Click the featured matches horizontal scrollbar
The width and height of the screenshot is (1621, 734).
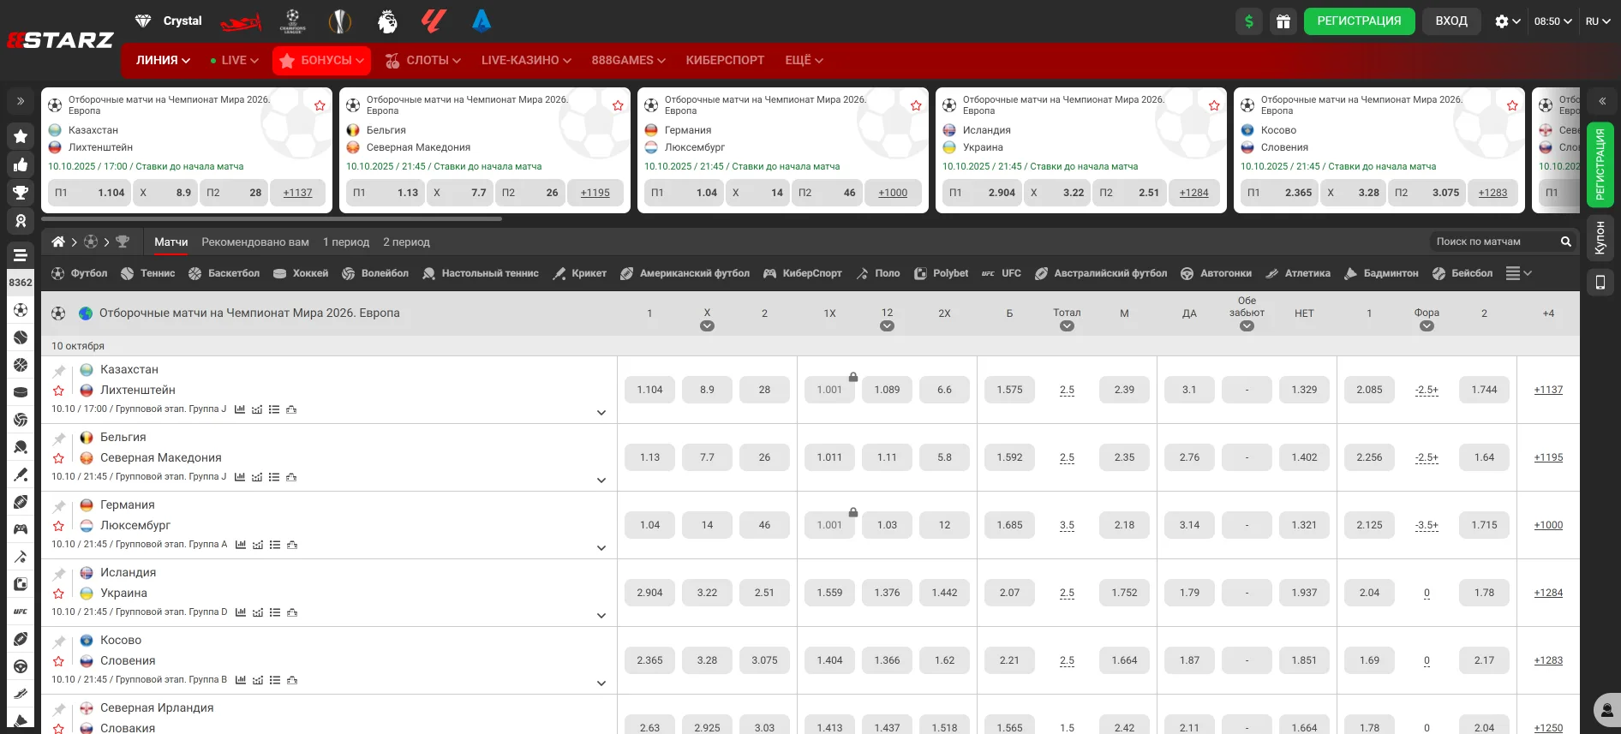[x=272, y=219]
